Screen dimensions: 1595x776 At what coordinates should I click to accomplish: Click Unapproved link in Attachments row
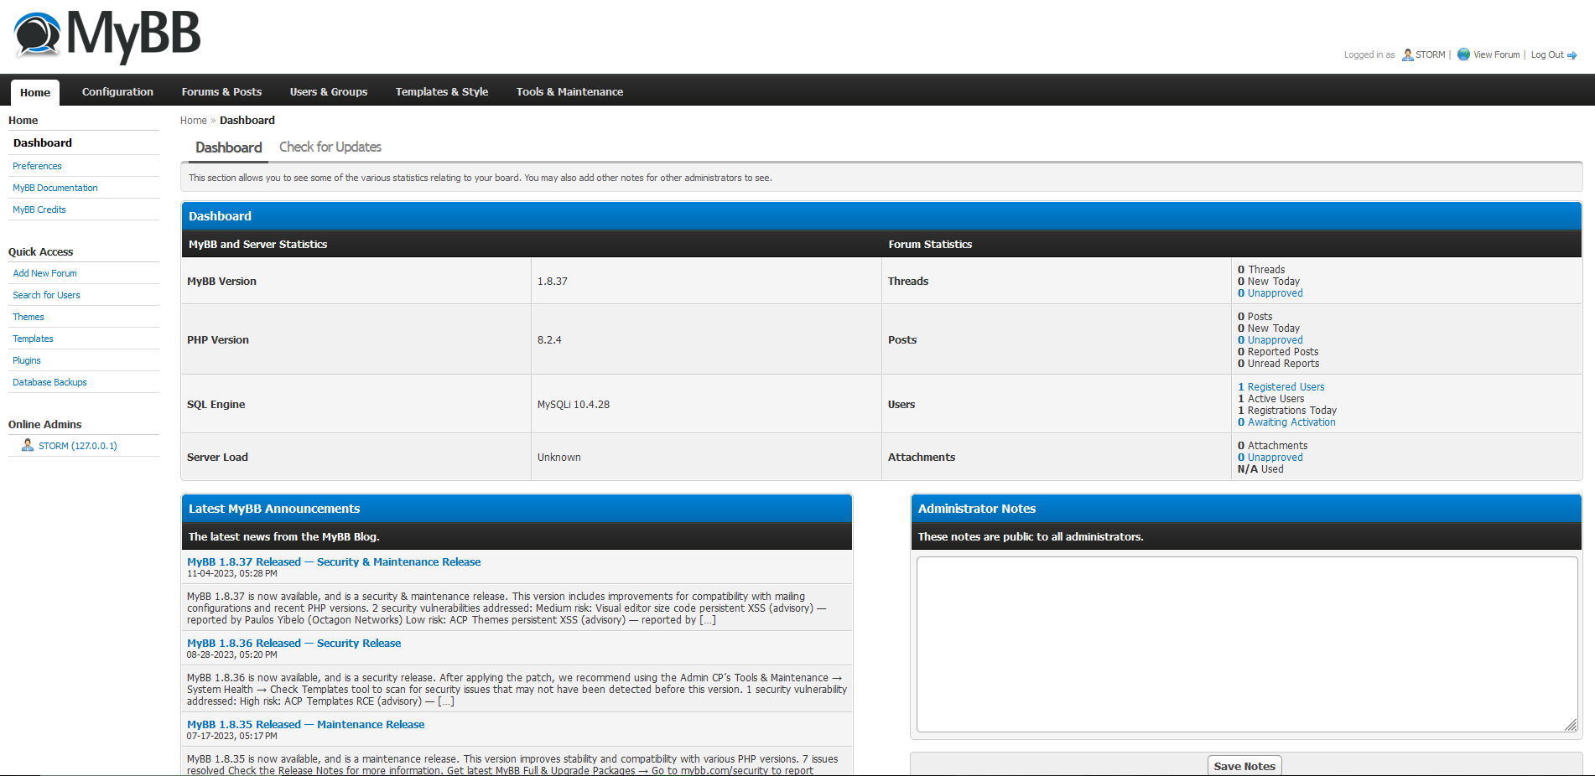click(x=1270, y=458)
